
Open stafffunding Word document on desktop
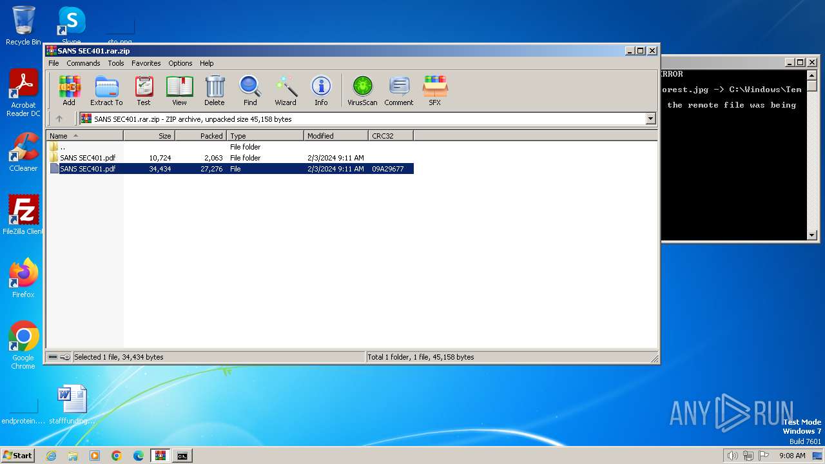72,405
